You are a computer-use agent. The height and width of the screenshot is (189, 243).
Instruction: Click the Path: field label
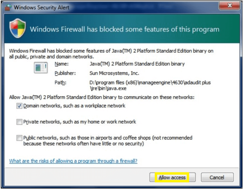click(x=60, y=83)
